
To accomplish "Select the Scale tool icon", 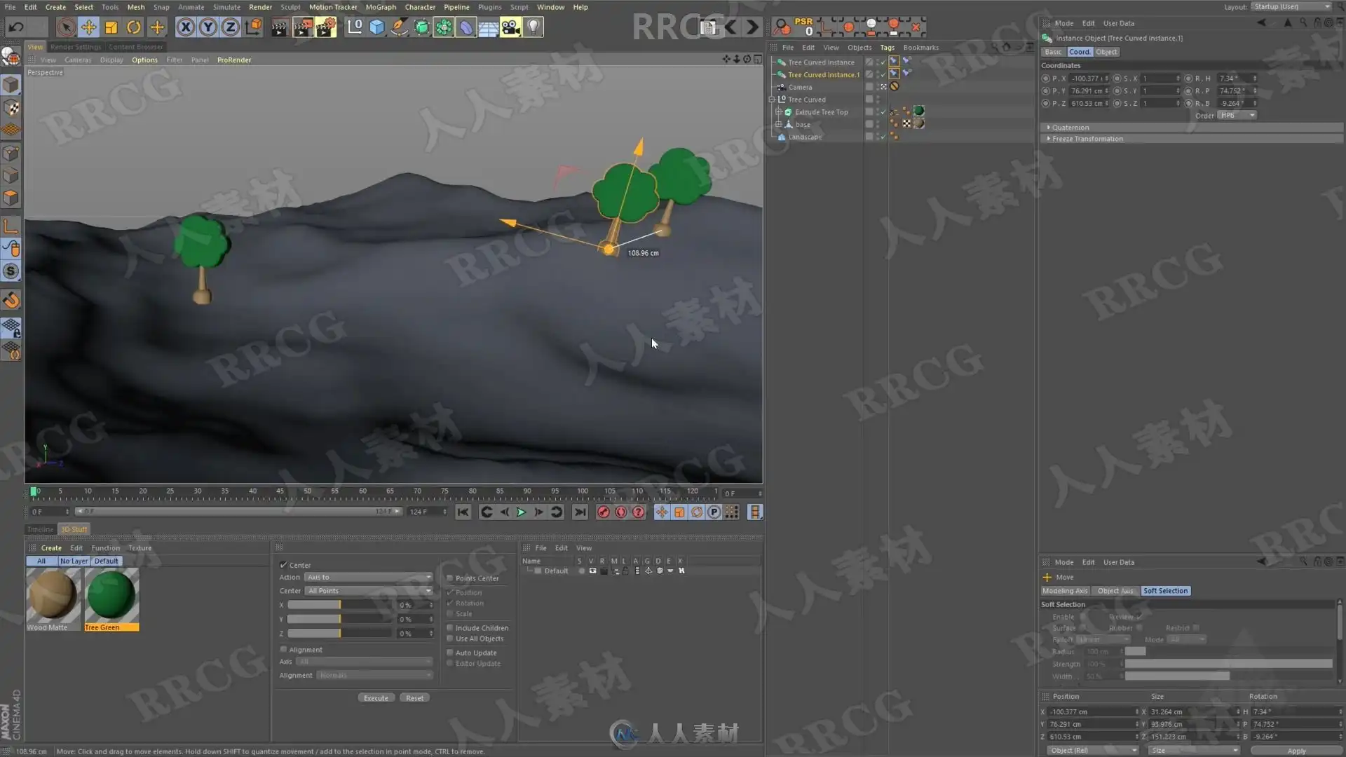I will 111,27.
